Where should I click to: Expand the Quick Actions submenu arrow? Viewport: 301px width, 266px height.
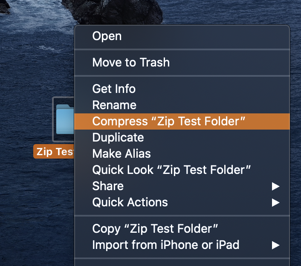[x=276, y=202]
